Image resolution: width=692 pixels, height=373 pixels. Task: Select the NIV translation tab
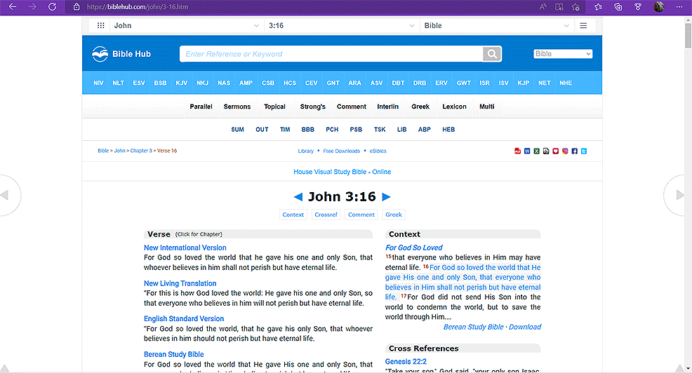click(98, 83)
